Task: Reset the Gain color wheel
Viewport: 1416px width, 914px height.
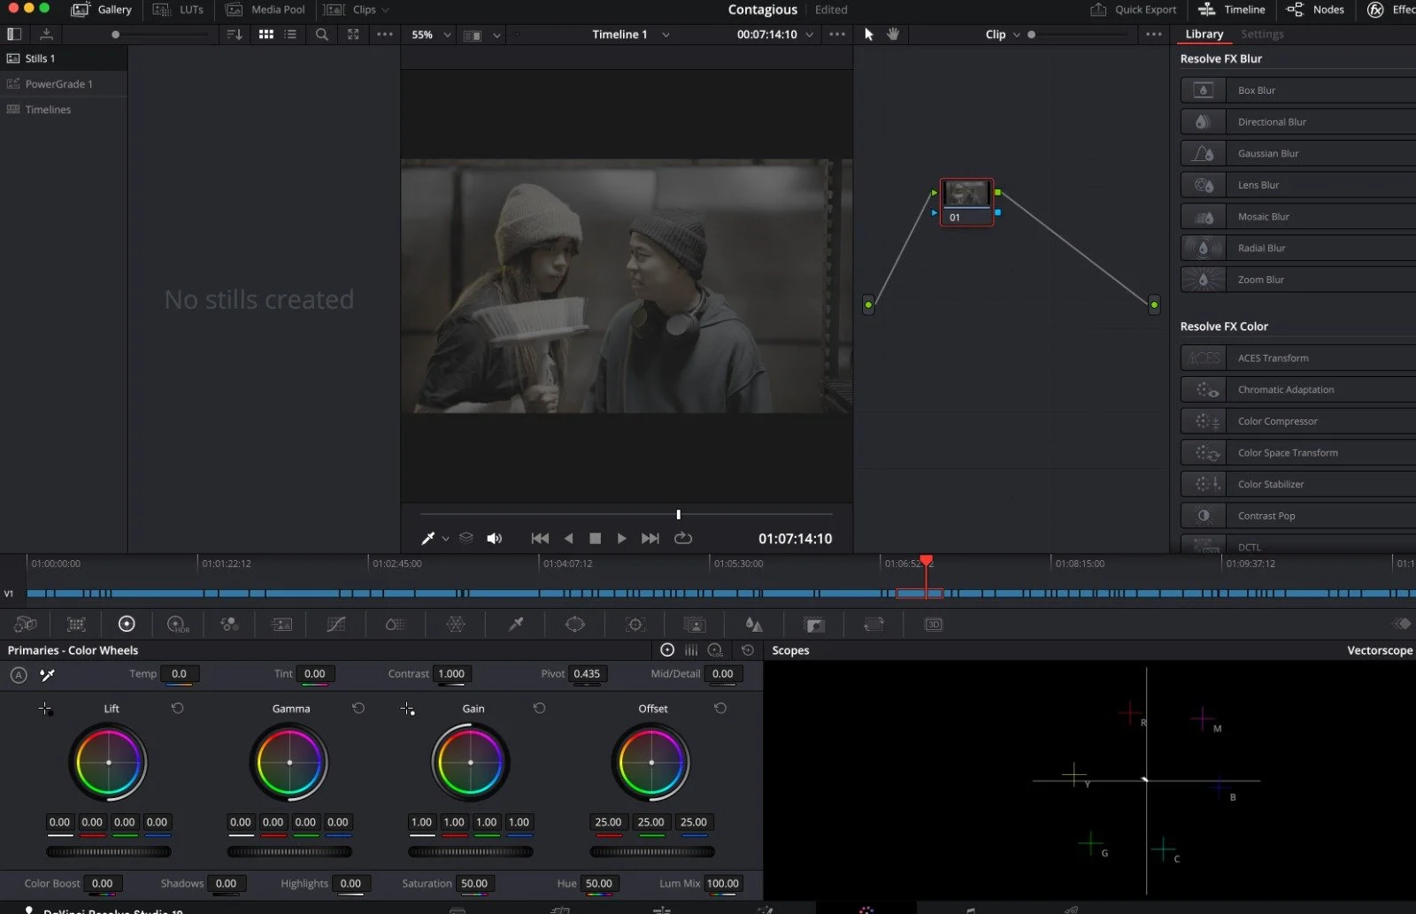Action: pyautogui.click(x=539, y=709)
